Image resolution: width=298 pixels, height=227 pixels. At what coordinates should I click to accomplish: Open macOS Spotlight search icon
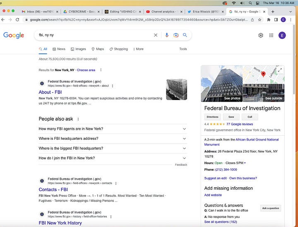[x=250, y=3]
